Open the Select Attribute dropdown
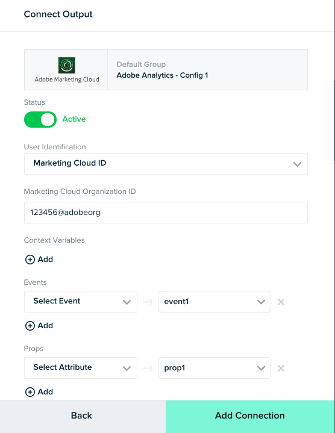335x433 pixels. tap(81, 368)
